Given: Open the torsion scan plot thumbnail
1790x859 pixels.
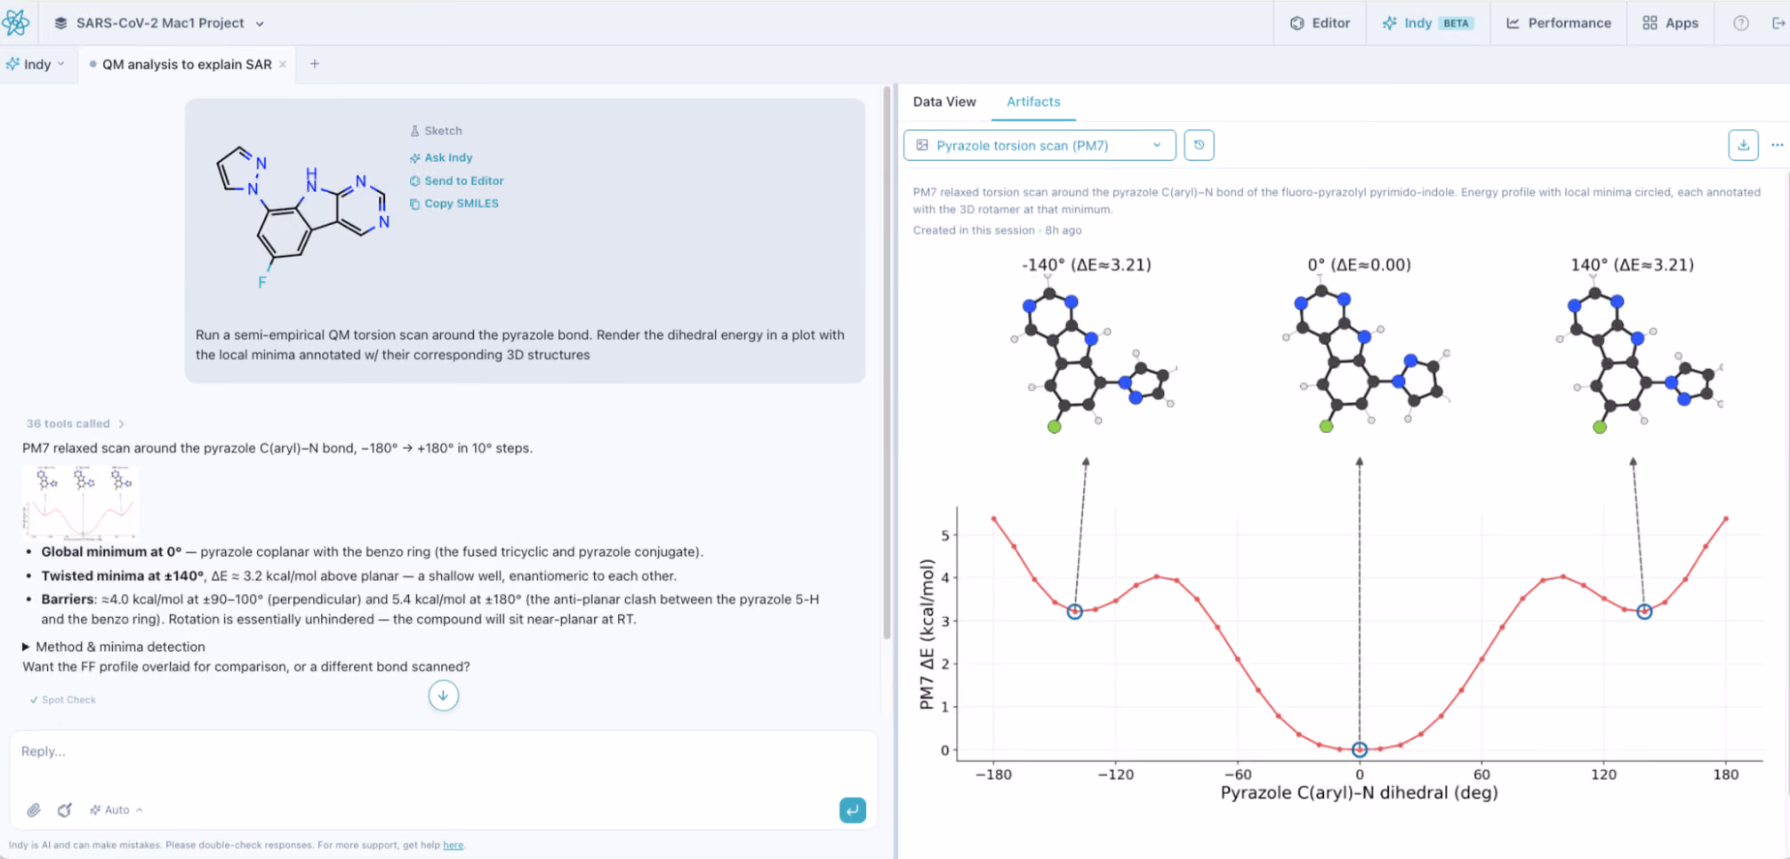Looking at the screenshot, I should [x=81, y=502].
